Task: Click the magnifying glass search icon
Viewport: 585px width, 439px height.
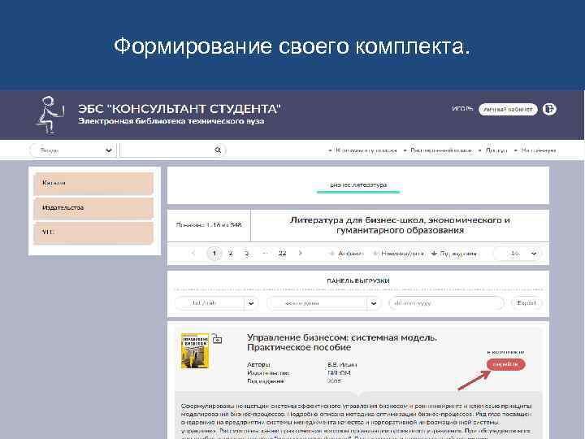Action: pyautogui.click(x=218, y=150)
